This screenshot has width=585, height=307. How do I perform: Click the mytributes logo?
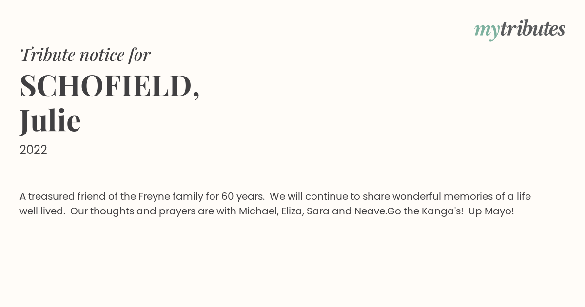[x=520, y=29]
